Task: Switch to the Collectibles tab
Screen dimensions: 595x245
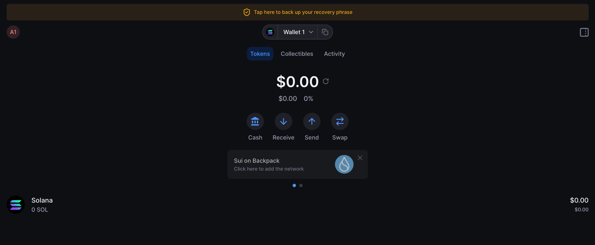Action: point(297,53)
